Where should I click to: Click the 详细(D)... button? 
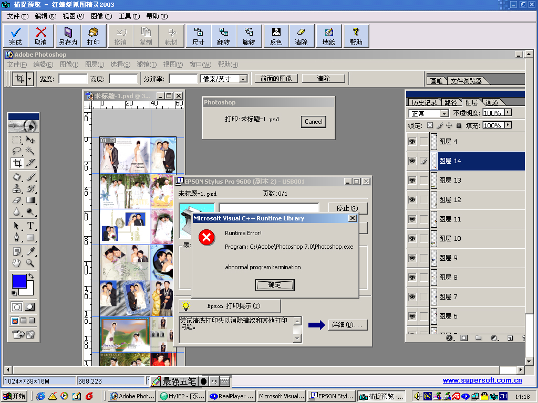click(347, 324)
